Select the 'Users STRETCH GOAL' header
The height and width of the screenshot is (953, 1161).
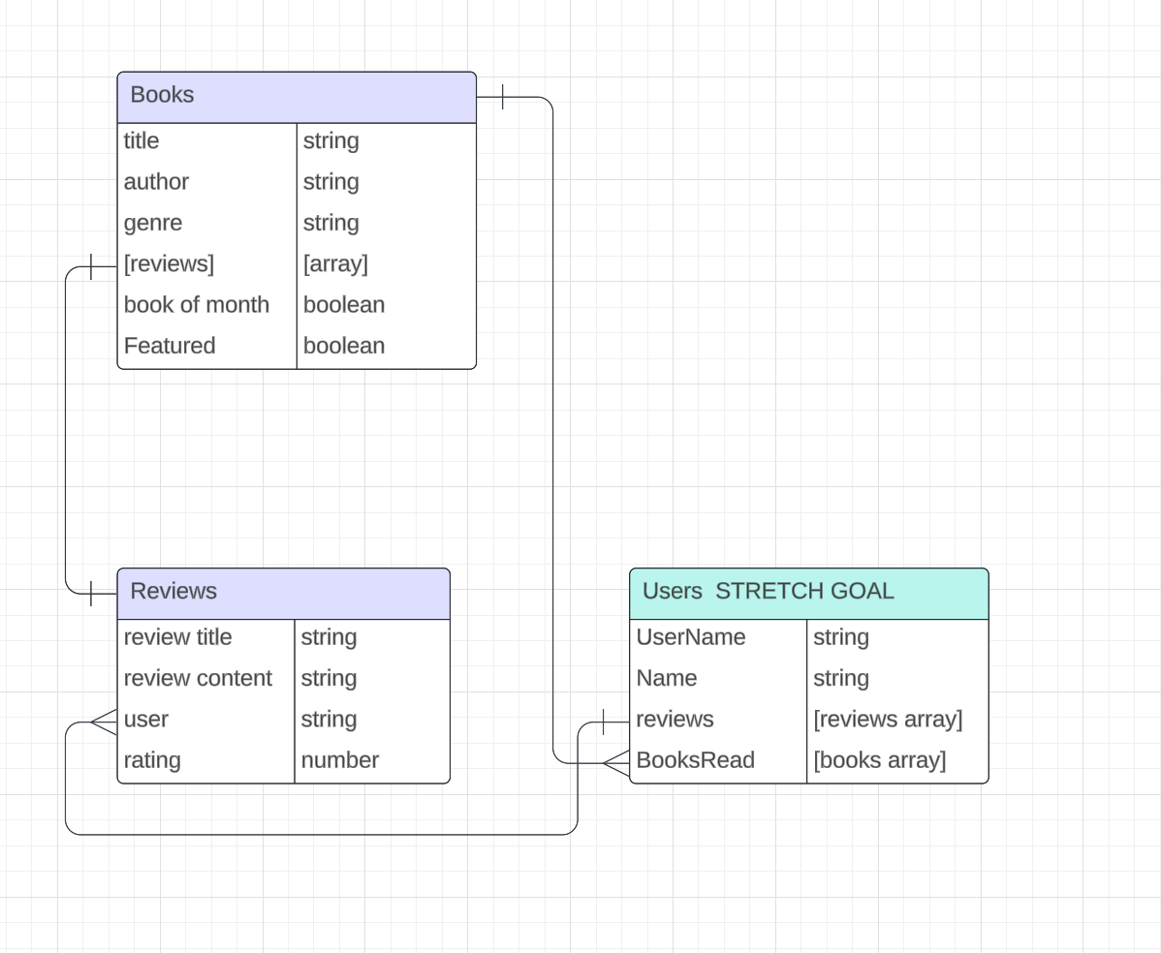pyautogui.click(x=808, y=594)
